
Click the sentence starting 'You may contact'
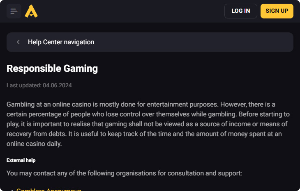click(124, 173)
